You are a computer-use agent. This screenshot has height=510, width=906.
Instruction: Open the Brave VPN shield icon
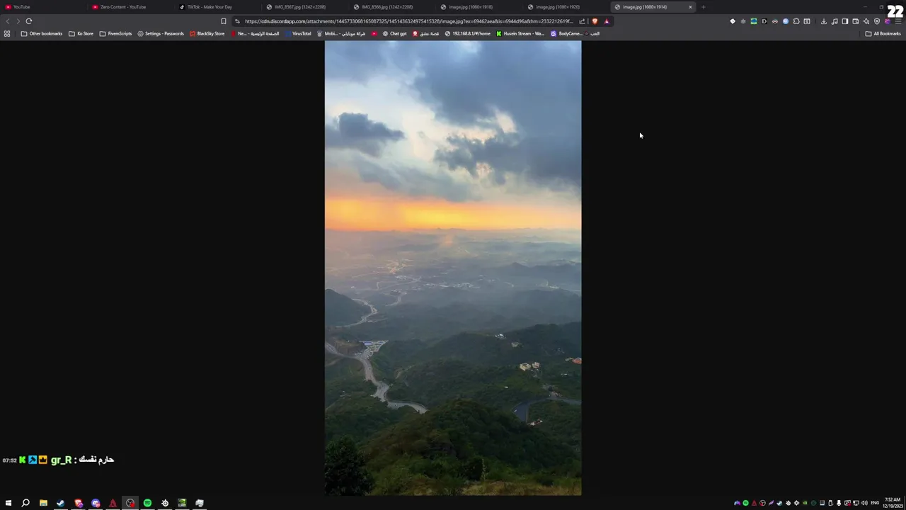click(x=877, y=21)
